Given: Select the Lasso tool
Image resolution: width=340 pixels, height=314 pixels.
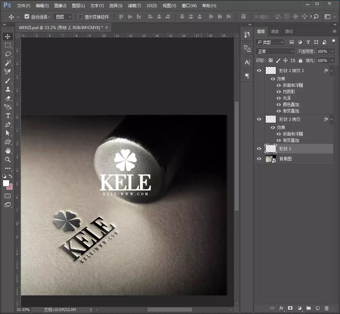Looking at the screenshot, I should [8, 54].
